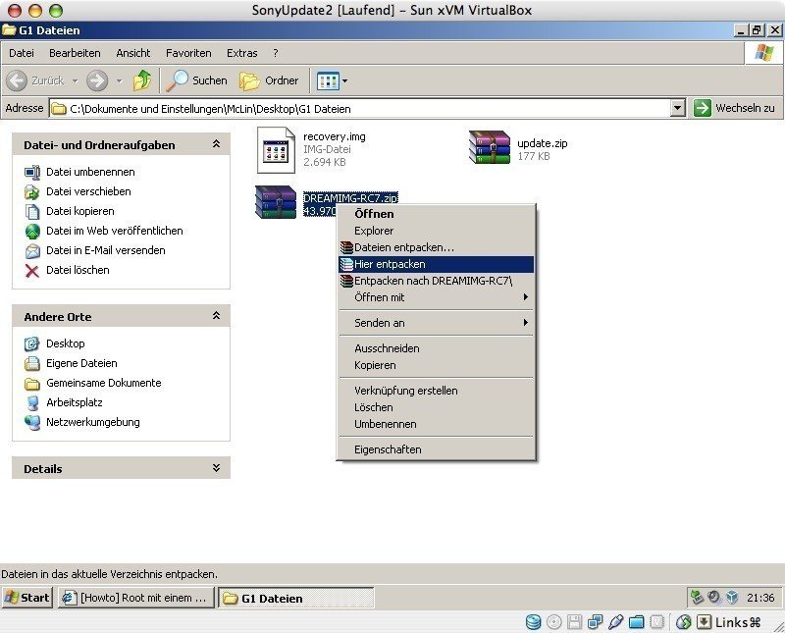Switch to the [Howto] Root taskbar window

pos(136,598)
